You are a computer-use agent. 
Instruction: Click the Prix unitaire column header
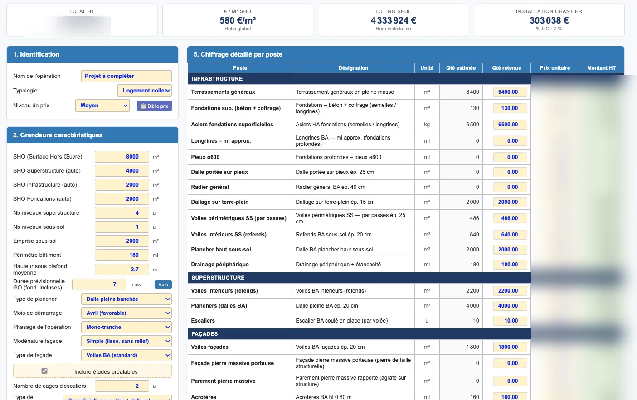click(555, 68)
